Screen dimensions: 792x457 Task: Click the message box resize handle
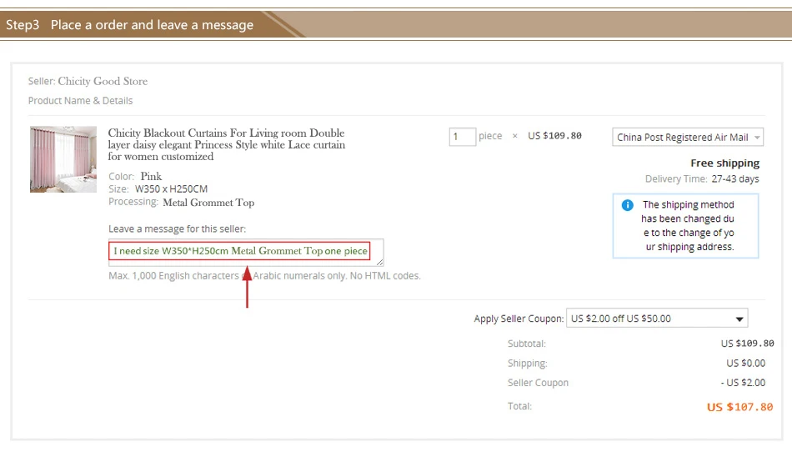coord(380,263)
